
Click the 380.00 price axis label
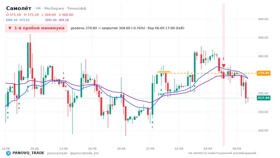point(263,56)
